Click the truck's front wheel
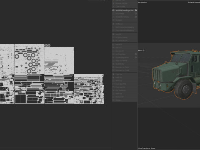 (x=184, y=89)
